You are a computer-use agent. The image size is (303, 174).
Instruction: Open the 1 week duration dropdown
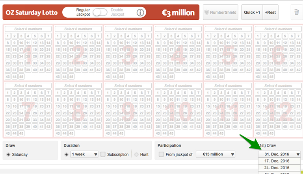[84, 154]
